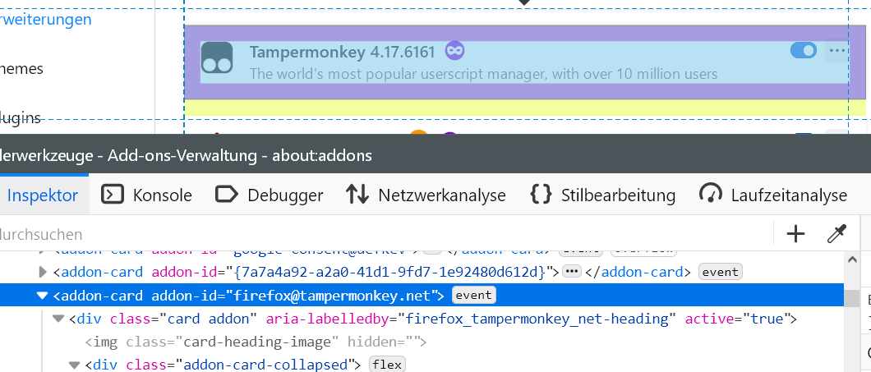Click the markup panel scrollbar up arrow

852,259
